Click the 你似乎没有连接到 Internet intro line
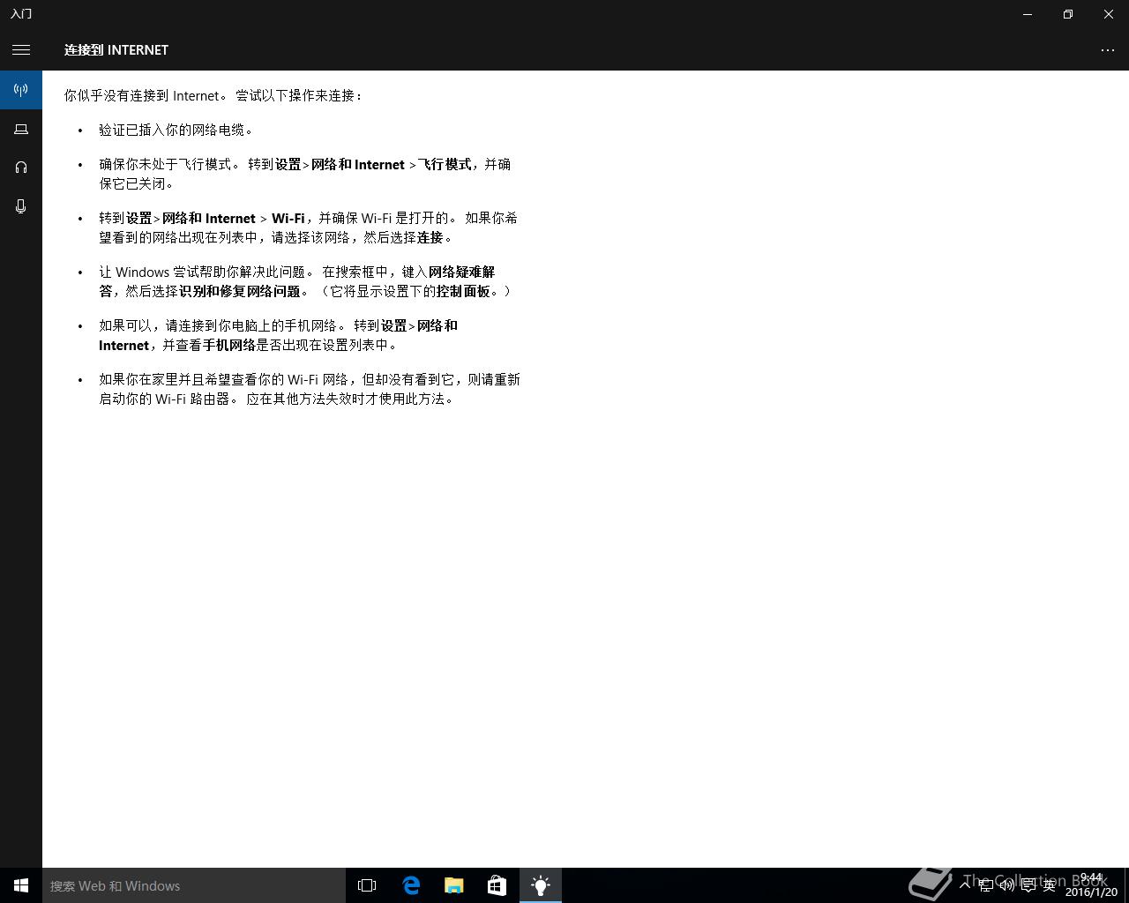The height and width of the screenshot is (903, 1129). [213, 95]
